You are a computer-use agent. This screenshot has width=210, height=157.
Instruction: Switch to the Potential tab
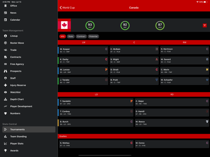93,36
